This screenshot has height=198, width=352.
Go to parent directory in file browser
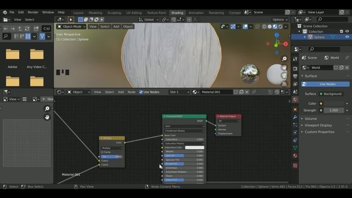point(20,29)
